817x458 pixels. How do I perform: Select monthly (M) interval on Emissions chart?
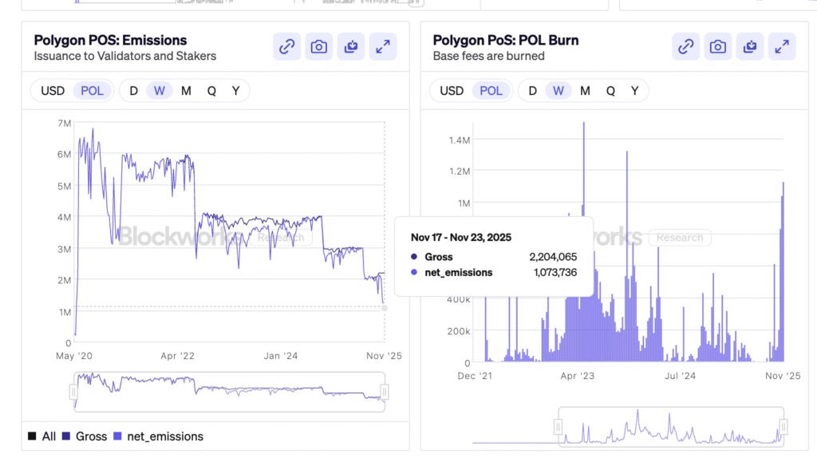pyautogui.click(x=186, y=91)
